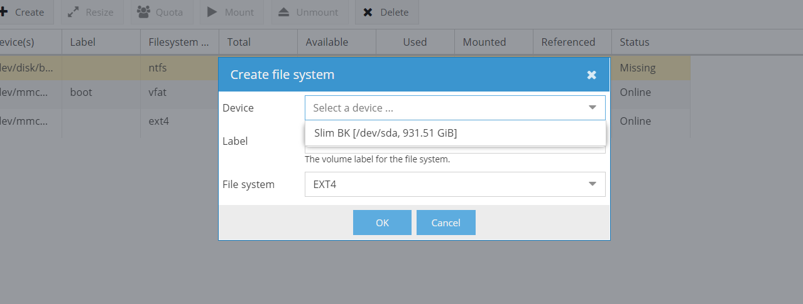This screenshot has width=803, height=304.
Task: Click the Online status in the vfat row
Action: click(651, 92)
